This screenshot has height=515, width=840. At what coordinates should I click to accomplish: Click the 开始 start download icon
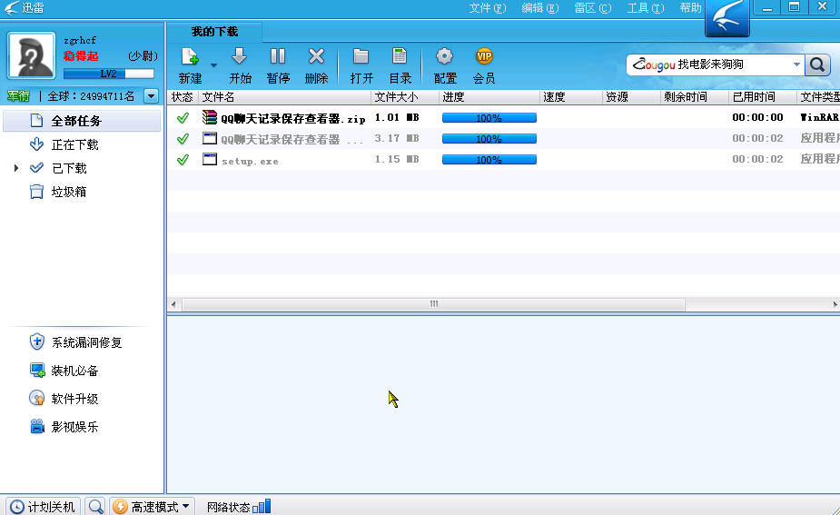(240, 56)
